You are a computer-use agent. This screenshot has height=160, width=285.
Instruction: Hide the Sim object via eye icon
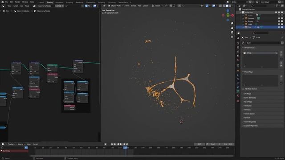279,27
